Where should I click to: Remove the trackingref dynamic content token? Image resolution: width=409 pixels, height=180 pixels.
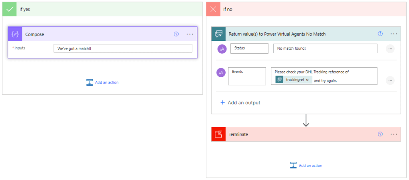click(x=307, y=80)
